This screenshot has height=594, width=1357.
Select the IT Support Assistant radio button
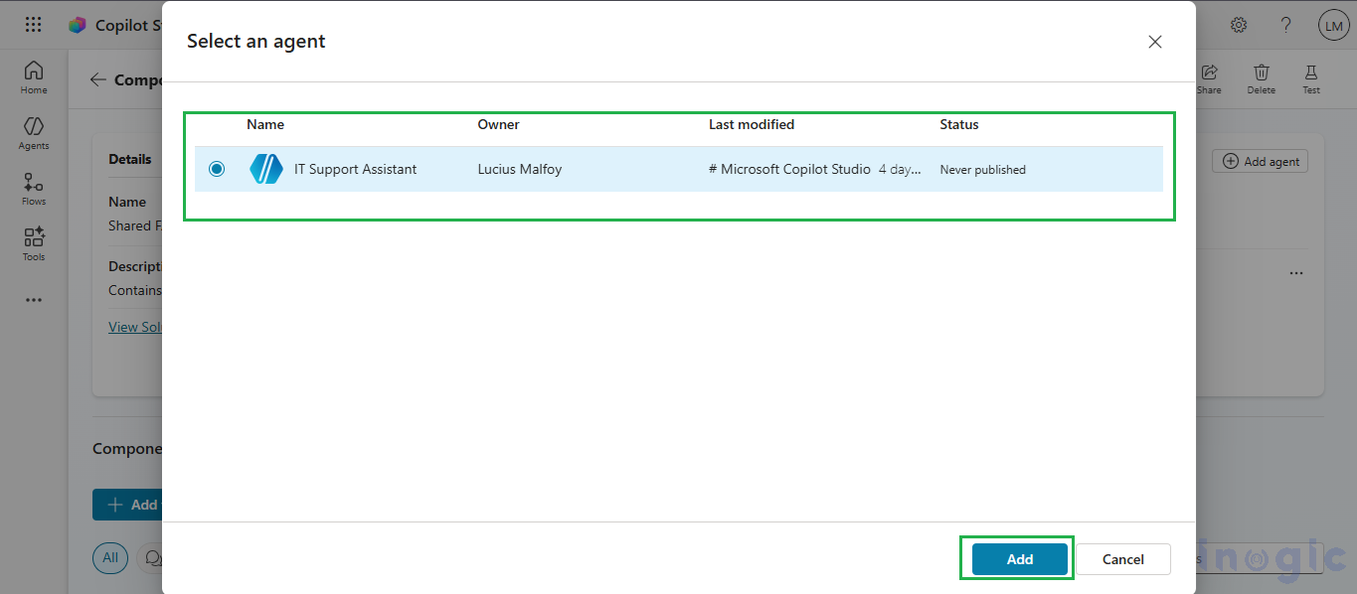coord(217,169)
